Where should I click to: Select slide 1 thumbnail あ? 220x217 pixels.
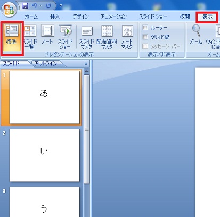(x=44, y=97)
